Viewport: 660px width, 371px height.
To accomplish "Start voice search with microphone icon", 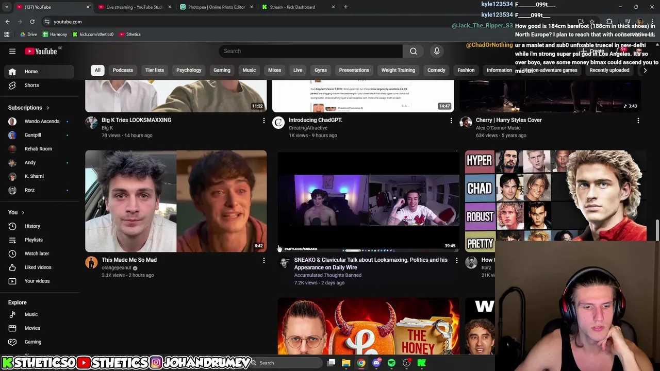I will [x=437, y=51].
